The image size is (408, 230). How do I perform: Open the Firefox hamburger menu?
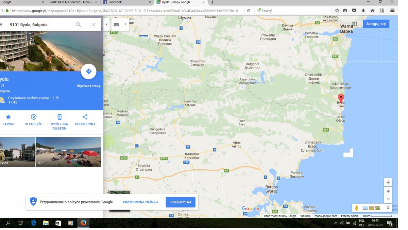pos(392,11)
